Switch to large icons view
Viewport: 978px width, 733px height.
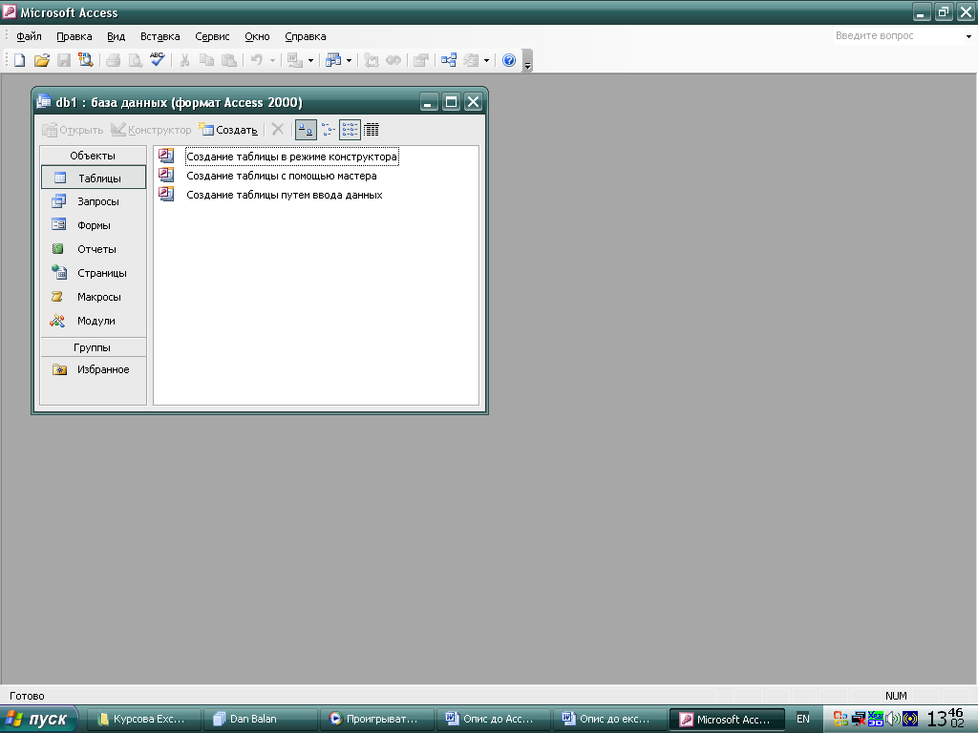306,130
